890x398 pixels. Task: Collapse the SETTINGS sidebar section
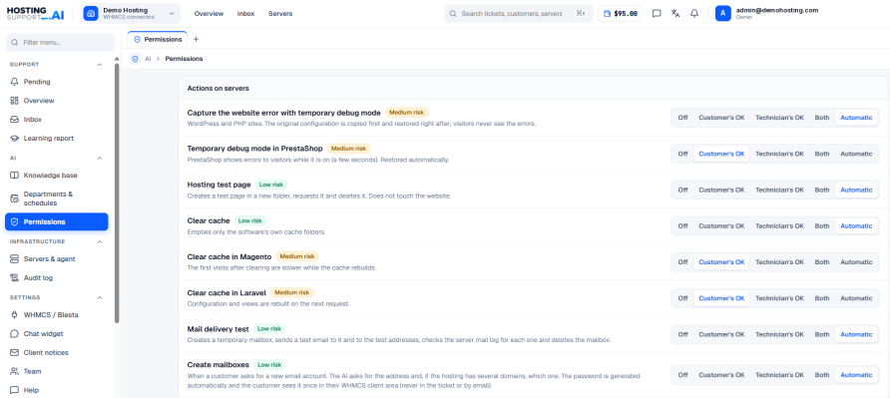point(100,297)
